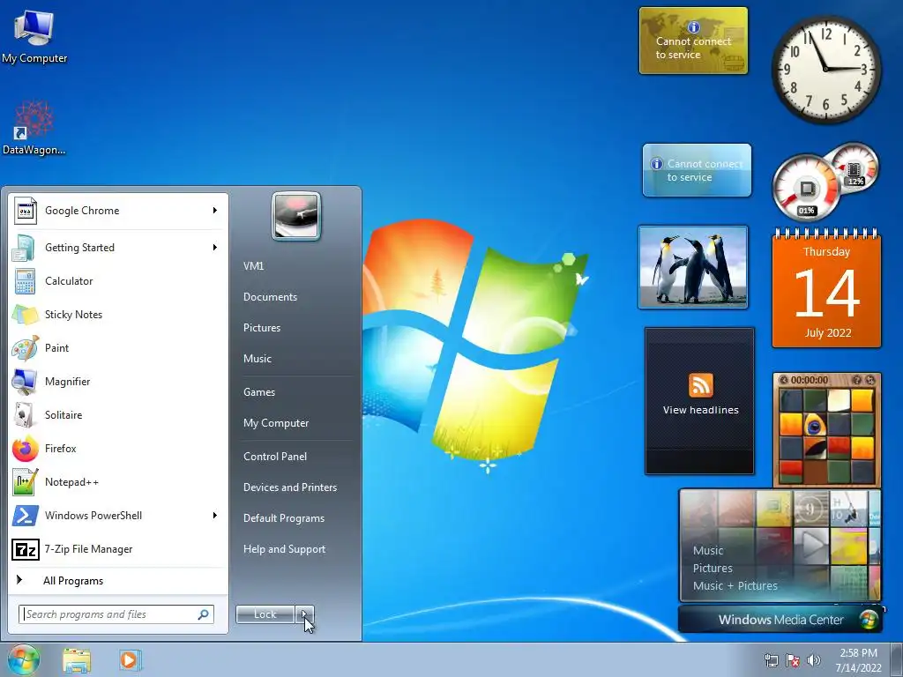Click the user account picture in Start menu
The image size is (903, 677).
[296, 217]
